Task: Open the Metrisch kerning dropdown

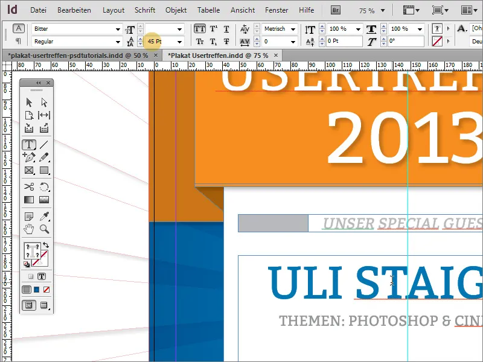Action: click(x=293, y=29)
